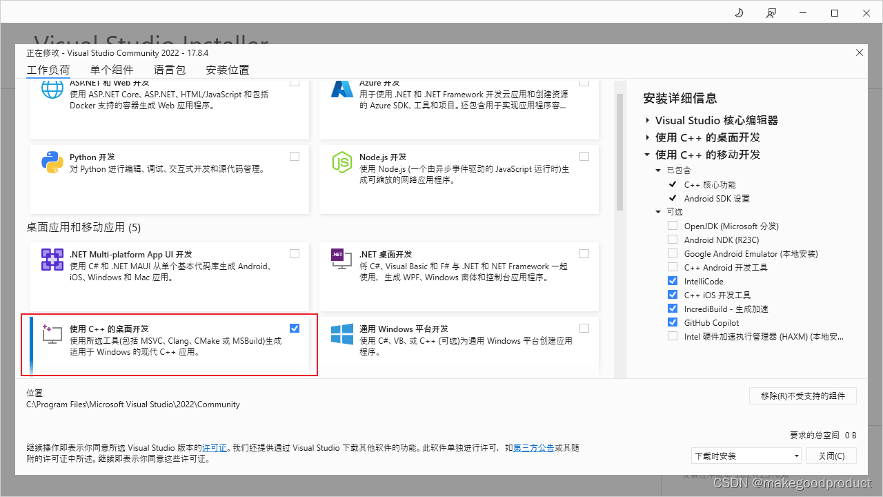Enable the Node.js development workload checkbox

click(584, 157)
